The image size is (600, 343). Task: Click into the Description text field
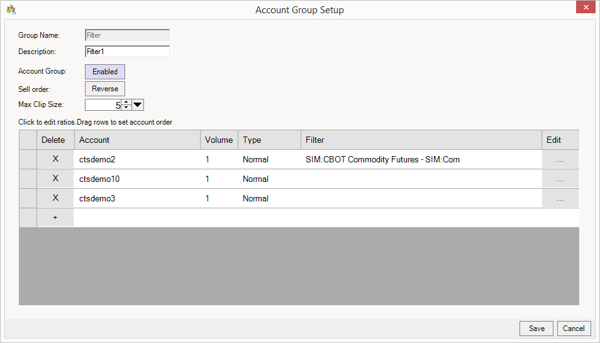[127, 52]
